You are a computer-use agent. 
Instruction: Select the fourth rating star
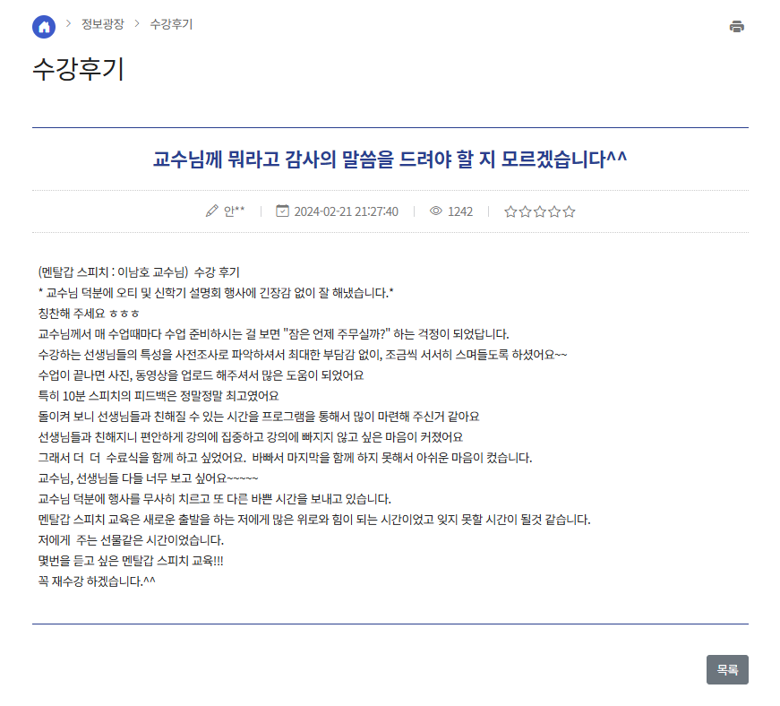554,211
